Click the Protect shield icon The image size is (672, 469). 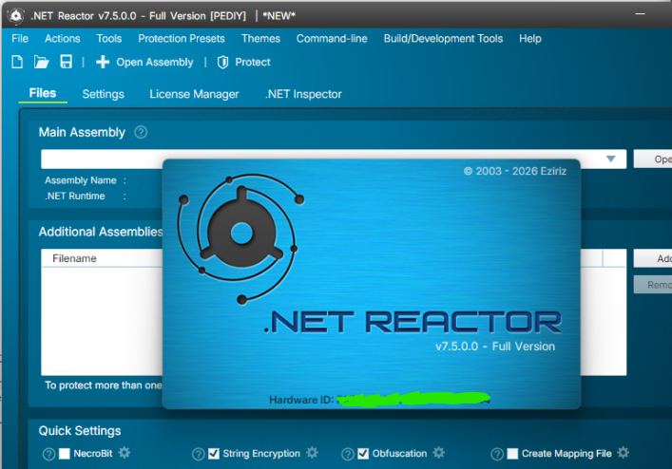[x=222, y=62]
